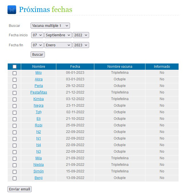This screenshot has width=188, height=193.
Task: Open the Milo pet link
Action: tap(39, 73)
